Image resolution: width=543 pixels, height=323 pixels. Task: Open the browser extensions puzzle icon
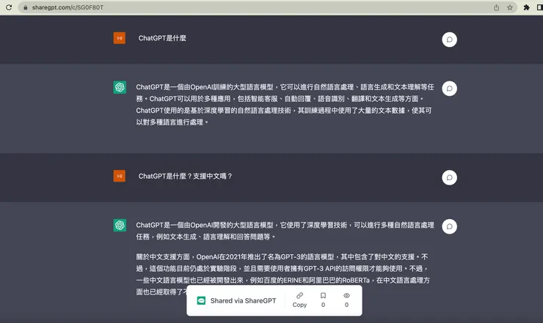tap(526, 7)
